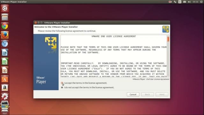This screenshot has width=204, height=115.
Task: Click the Back button in installer
Action: (x=147, y=95)
